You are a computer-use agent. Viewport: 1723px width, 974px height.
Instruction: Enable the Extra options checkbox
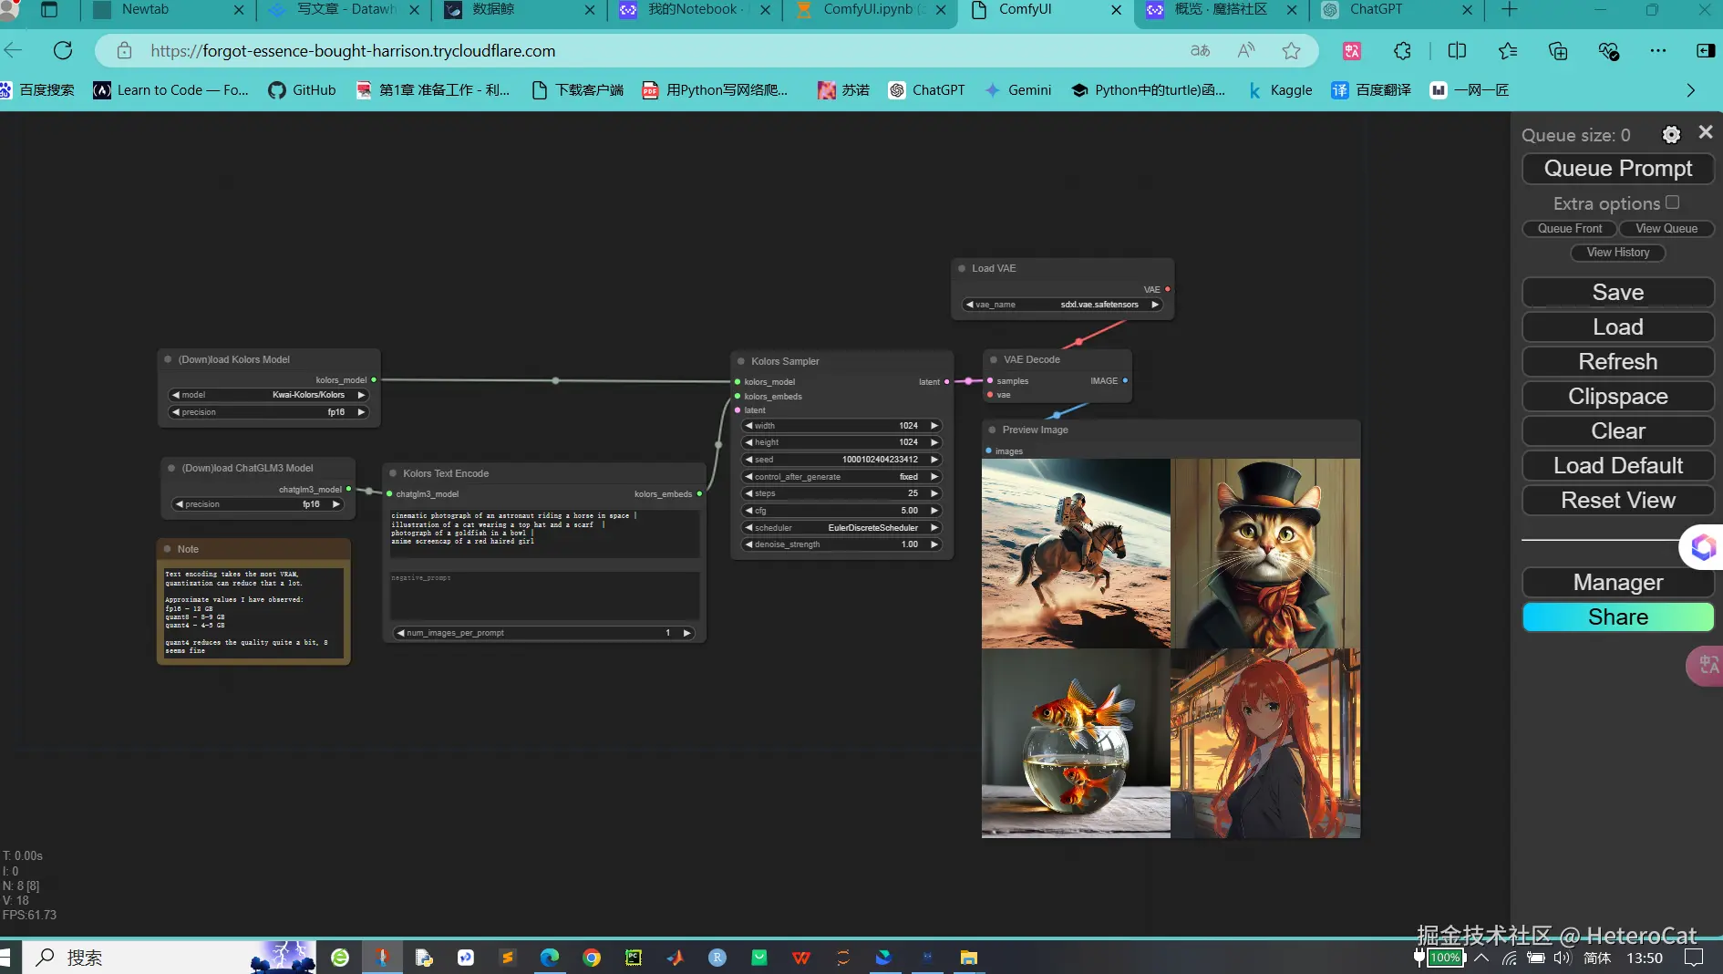click(1672, 202)
